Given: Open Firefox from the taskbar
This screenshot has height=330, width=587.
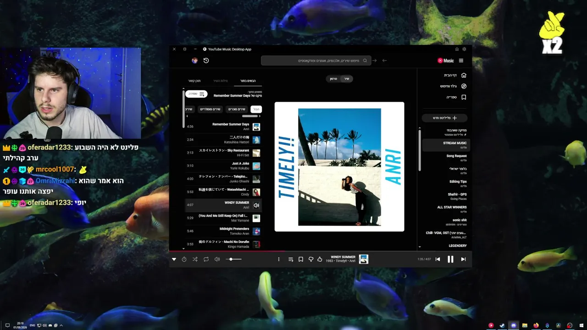Looking at the screenshot, I should pyautogui.click(x=536, y=325).
